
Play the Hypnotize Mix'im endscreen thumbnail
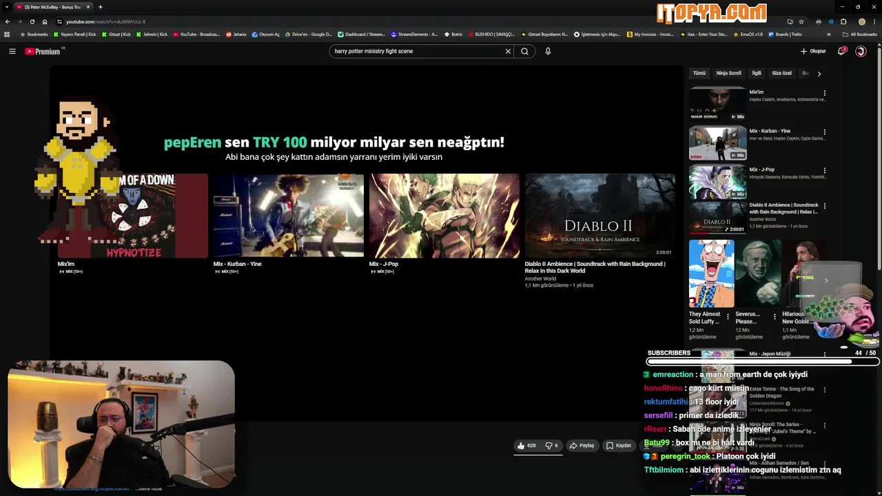133,216
